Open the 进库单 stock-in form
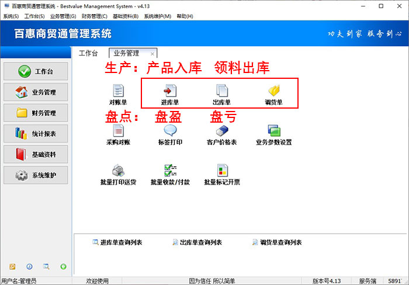Screen dimensions: 409x285 coord(169,92)
